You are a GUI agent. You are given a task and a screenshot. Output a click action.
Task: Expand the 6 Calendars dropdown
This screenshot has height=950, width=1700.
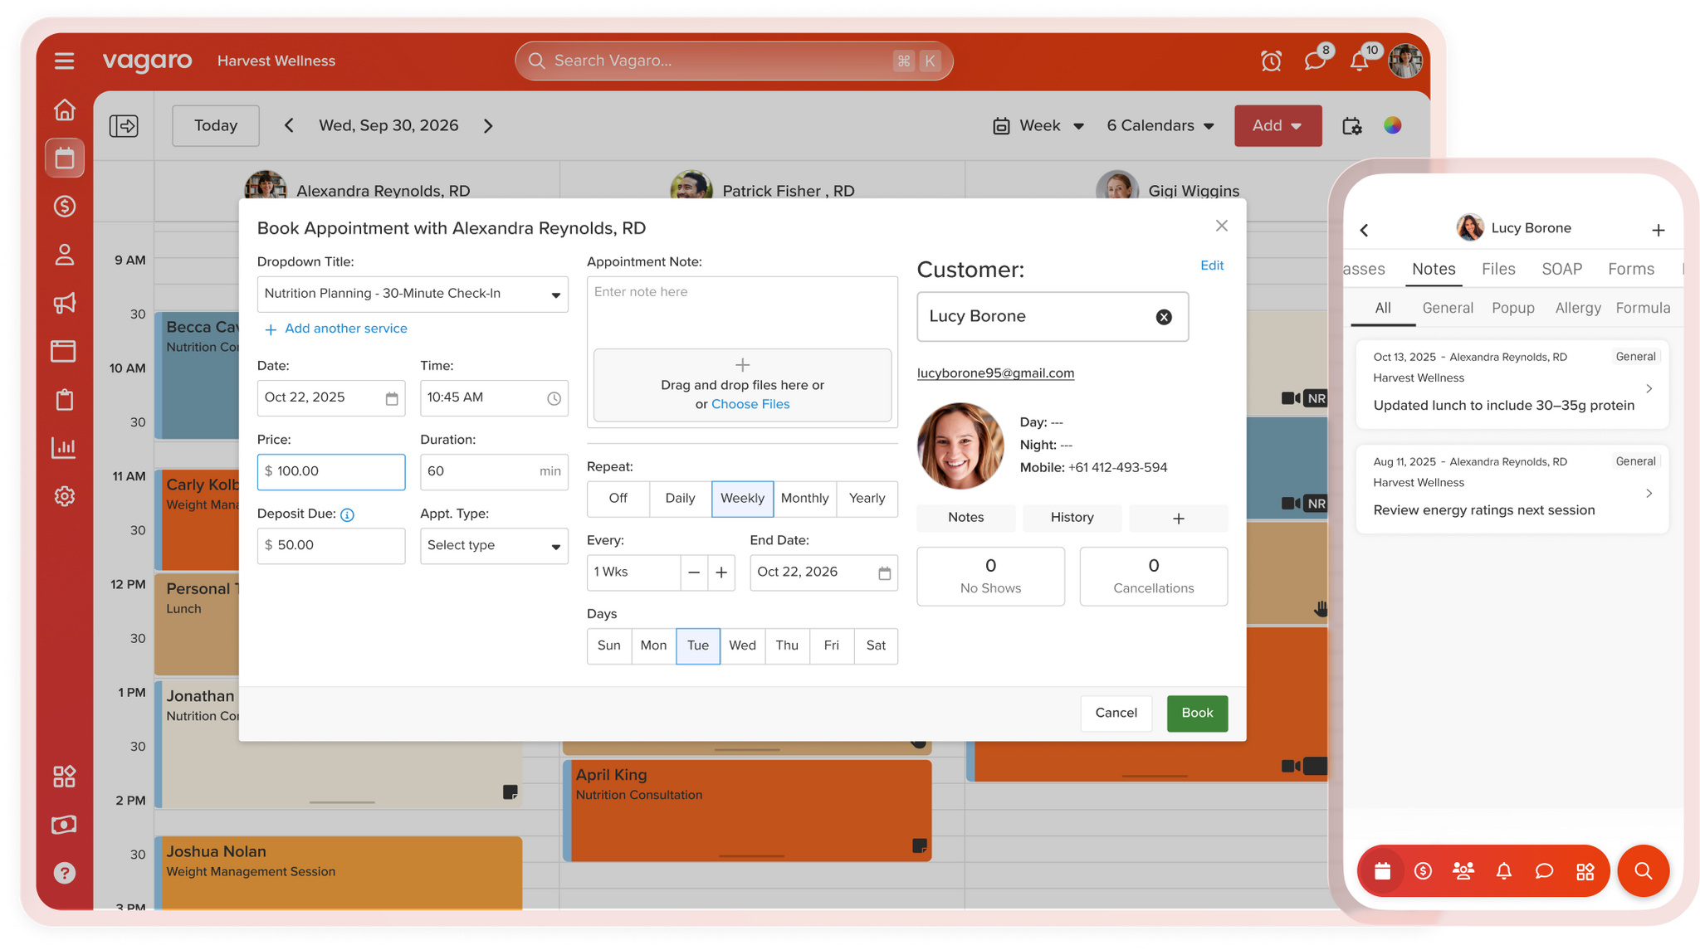tap(1160, 125)
